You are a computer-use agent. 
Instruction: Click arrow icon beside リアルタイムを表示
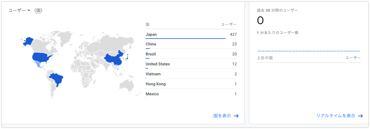(x=360, y=116)
